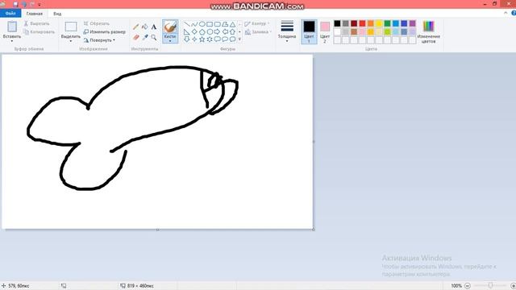
Task: Click the zoom out minus button
Action: point(468,286)
